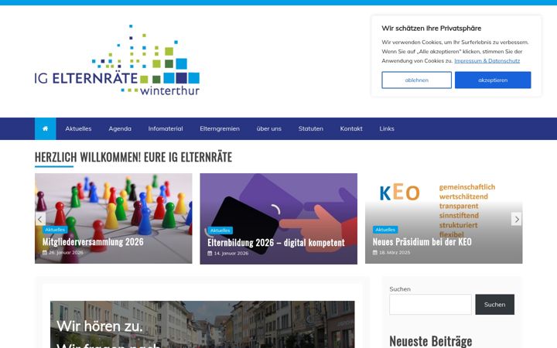557x348 pixels.
Task: Open the Impressum & Datenschutz link
Action: pyautogui.click(x=487, y=61)
